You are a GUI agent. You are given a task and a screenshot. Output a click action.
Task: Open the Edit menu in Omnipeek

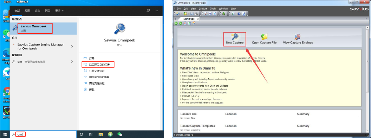[185, 8]
